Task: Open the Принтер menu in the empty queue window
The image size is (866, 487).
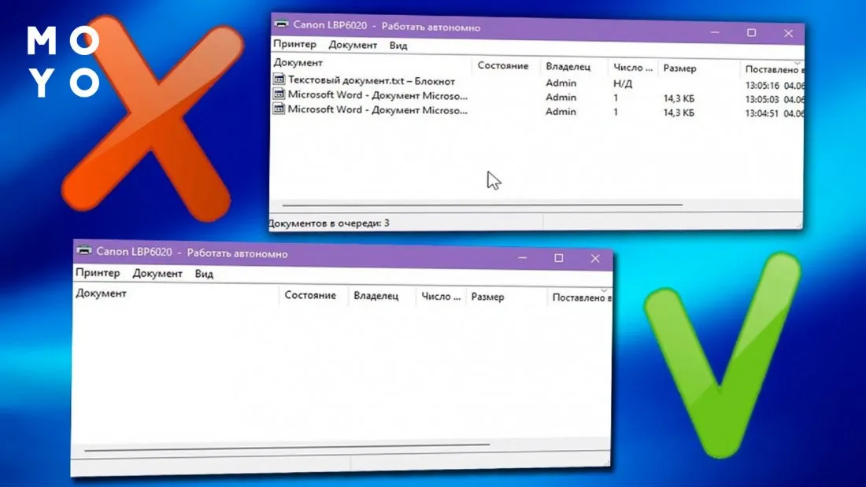Action: click(98, 273)
